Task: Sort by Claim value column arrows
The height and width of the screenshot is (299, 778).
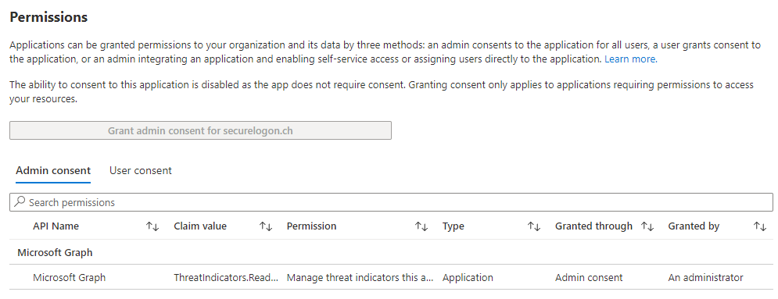Action: [266, 226]
